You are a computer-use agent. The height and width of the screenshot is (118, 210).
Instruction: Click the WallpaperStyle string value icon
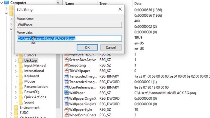(66, 109)
